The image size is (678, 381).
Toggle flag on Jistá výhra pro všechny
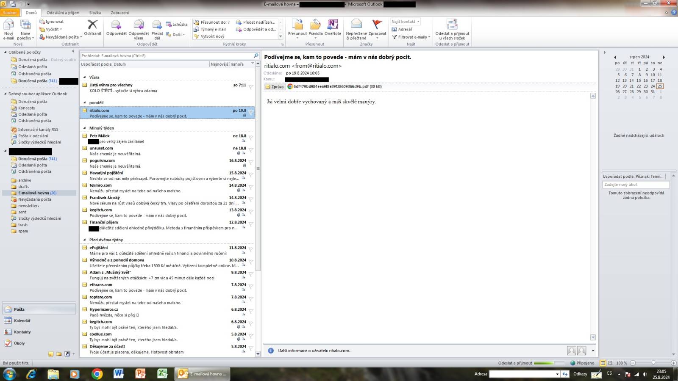pos(251,87)
